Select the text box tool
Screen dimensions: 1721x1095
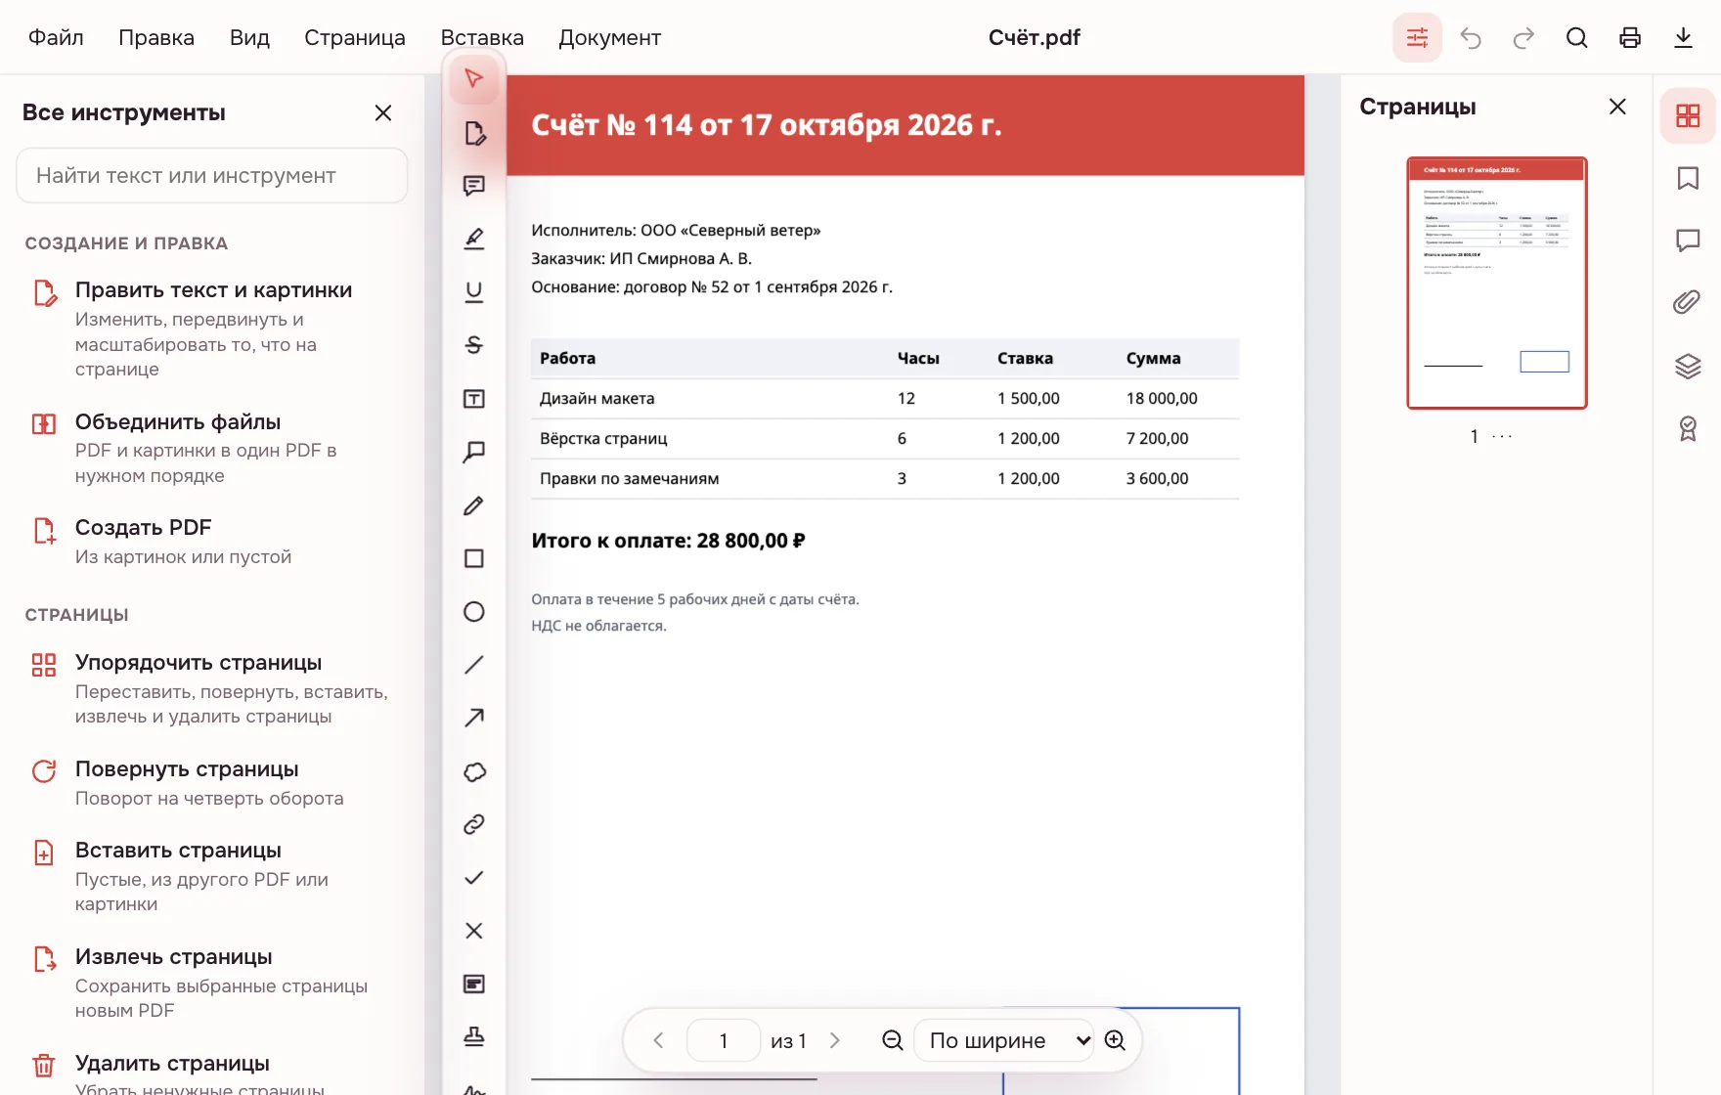point(474,398)
